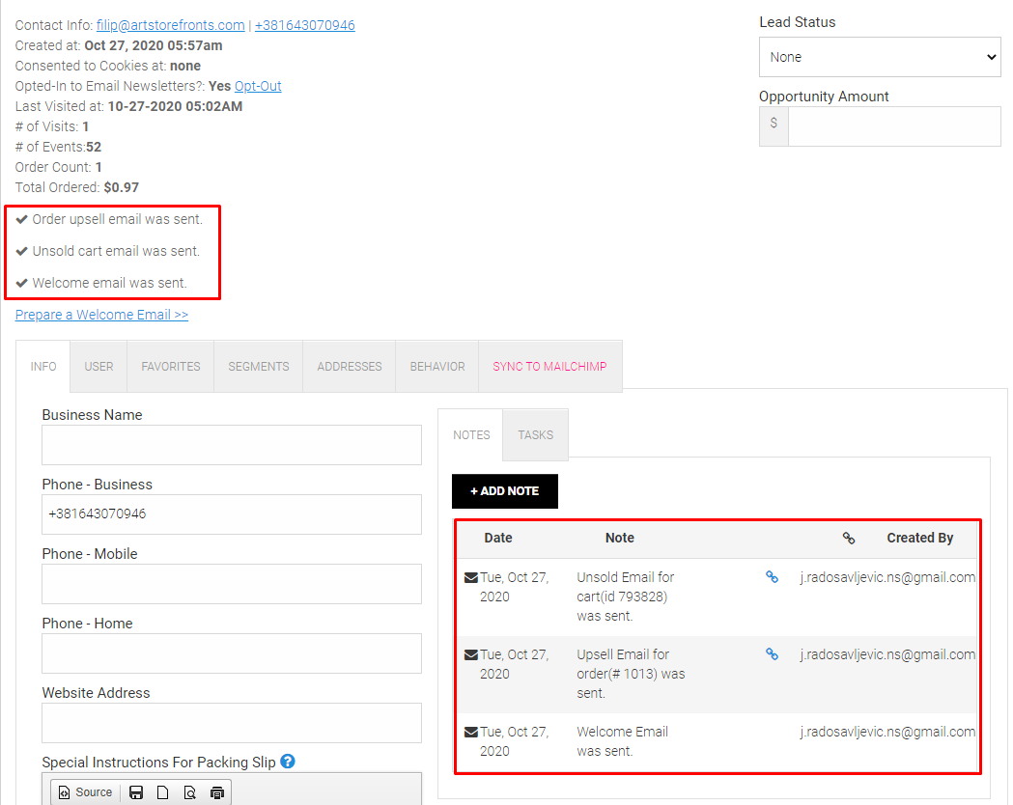The width and height of the screenshot is (1013, 805).
Task: Open the BEHAVIOR tab
Action: click(437, 366)
